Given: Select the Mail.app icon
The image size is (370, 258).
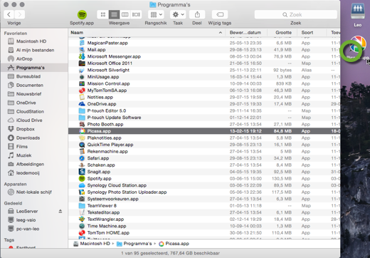Looking at the screenshot, I should [x=82, y=50].
